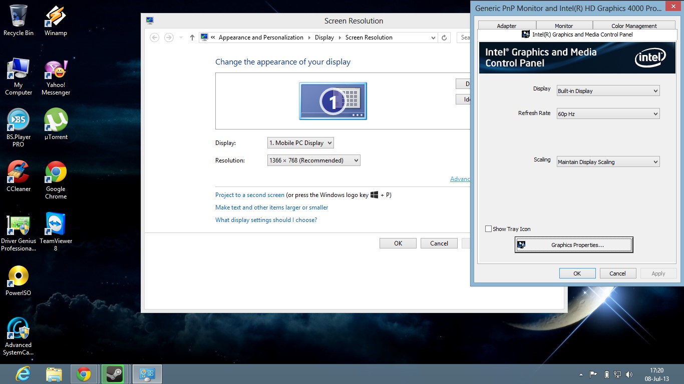This screenshot has width=684, height=384.
Task: Click the refresh icon in address bar
Action: coord(444,37)
